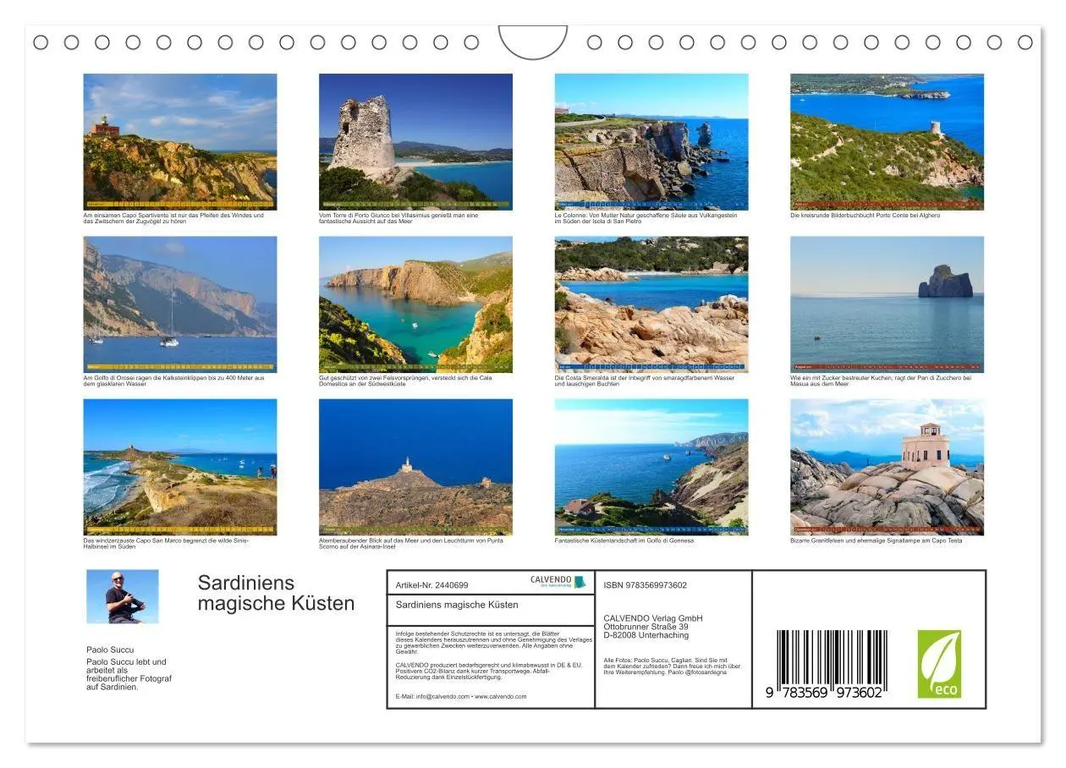Select the Le Colonne rock pillar photo

coord(651,141)
